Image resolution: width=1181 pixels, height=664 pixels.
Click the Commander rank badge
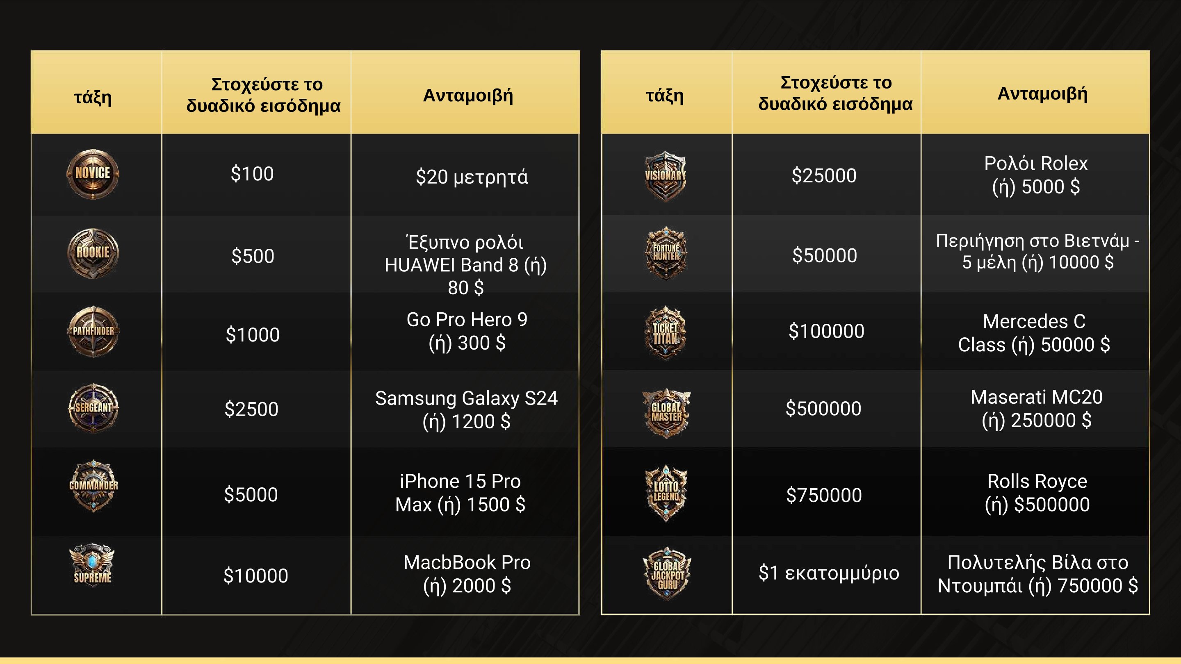pyautogui.click(x=93, y=486)
